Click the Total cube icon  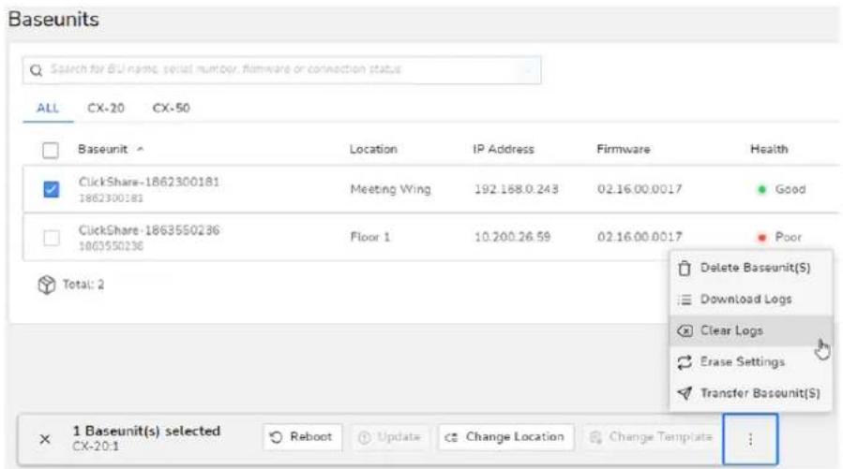47,285
